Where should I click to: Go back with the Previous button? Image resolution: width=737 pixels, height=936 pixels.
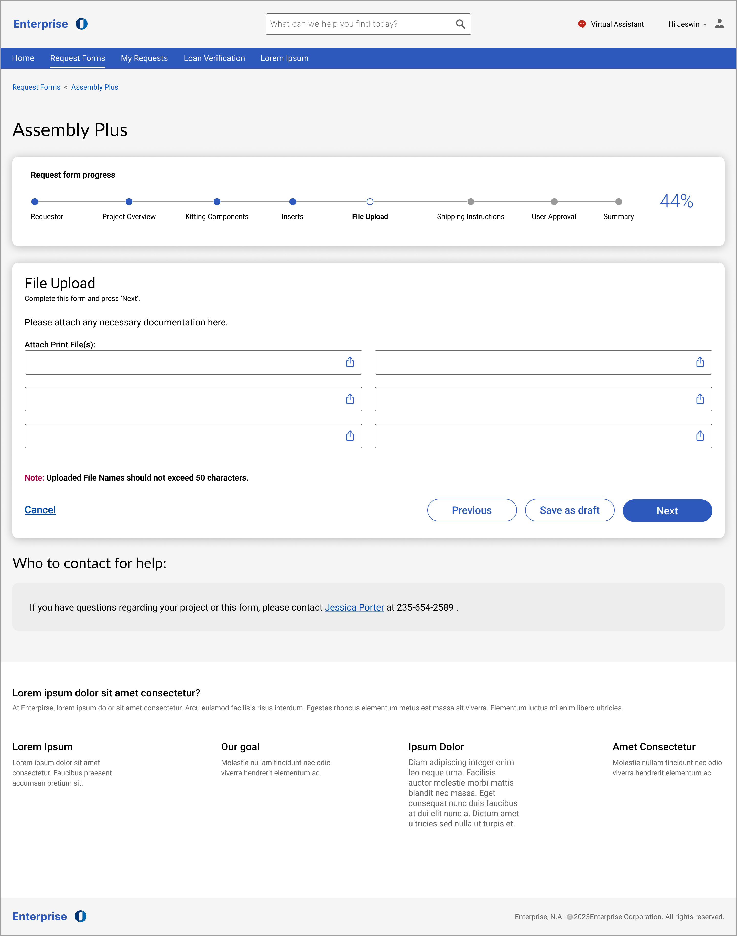(x=472, y=510)
